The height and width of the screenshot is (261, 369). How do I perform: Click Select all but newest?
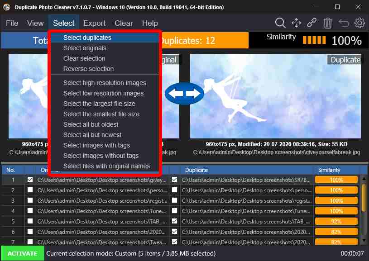105,135
